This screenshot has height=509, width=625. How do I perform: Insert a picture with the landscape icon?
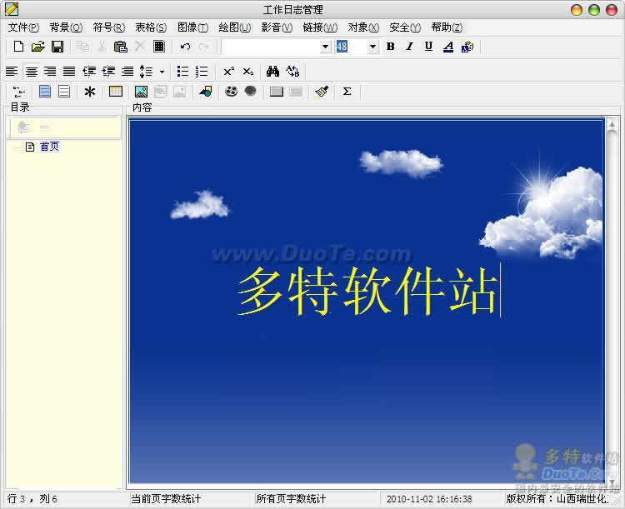[141, 92]
